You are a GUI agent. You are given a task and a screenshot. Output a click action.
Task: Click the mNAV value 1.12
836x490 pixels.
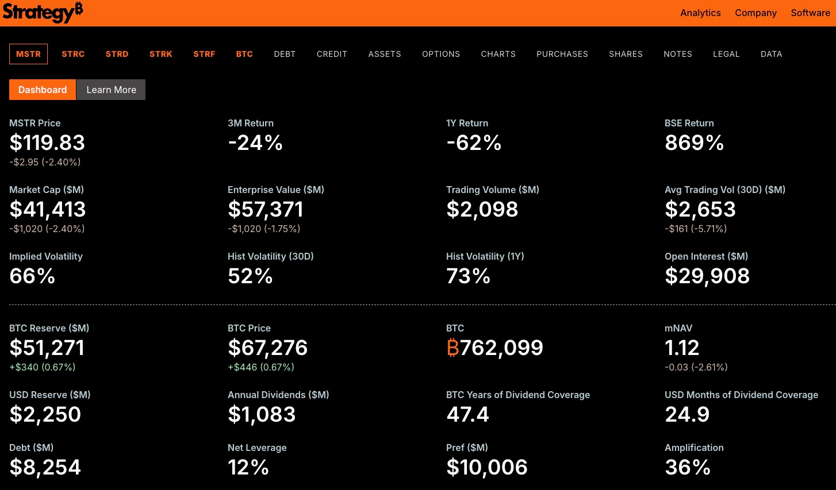click(682, 348)
